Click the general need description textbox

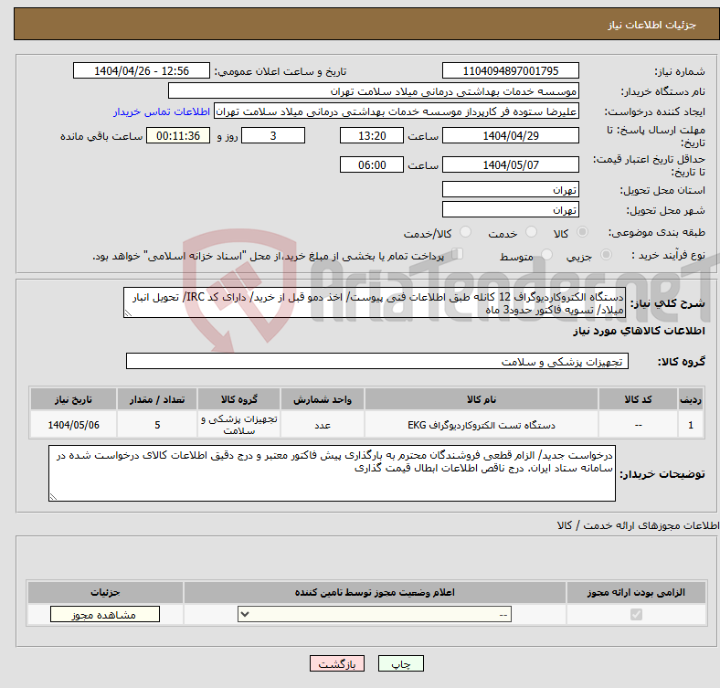[x=375, y=302]
